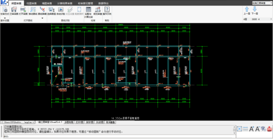Run 实配与计算比较 comparison
The width and height of the screenshot is (273, 139).
click(88, 13)
